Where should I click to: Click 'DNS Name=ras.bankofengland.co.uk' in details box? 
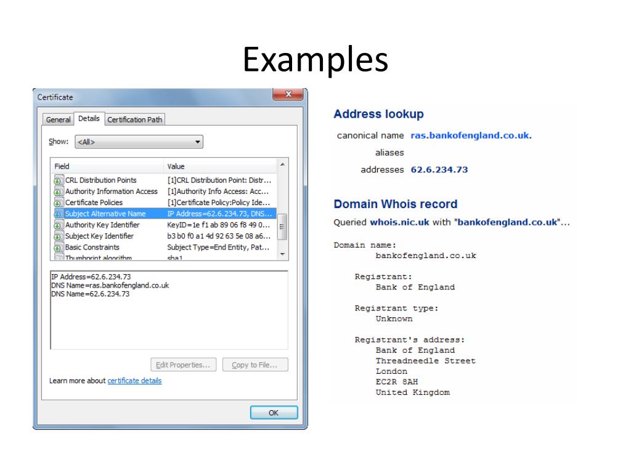110,285
